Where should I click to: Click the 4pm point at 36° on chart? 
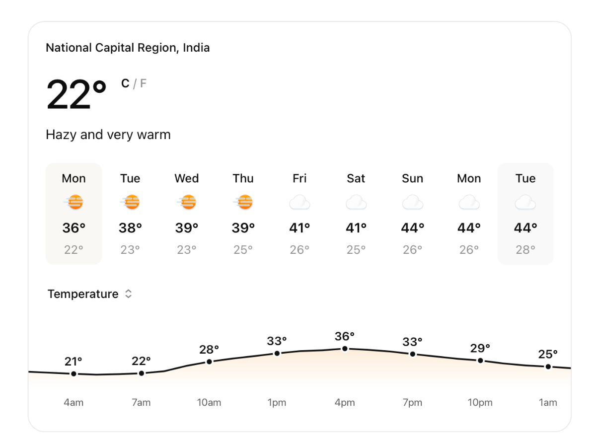345,349
